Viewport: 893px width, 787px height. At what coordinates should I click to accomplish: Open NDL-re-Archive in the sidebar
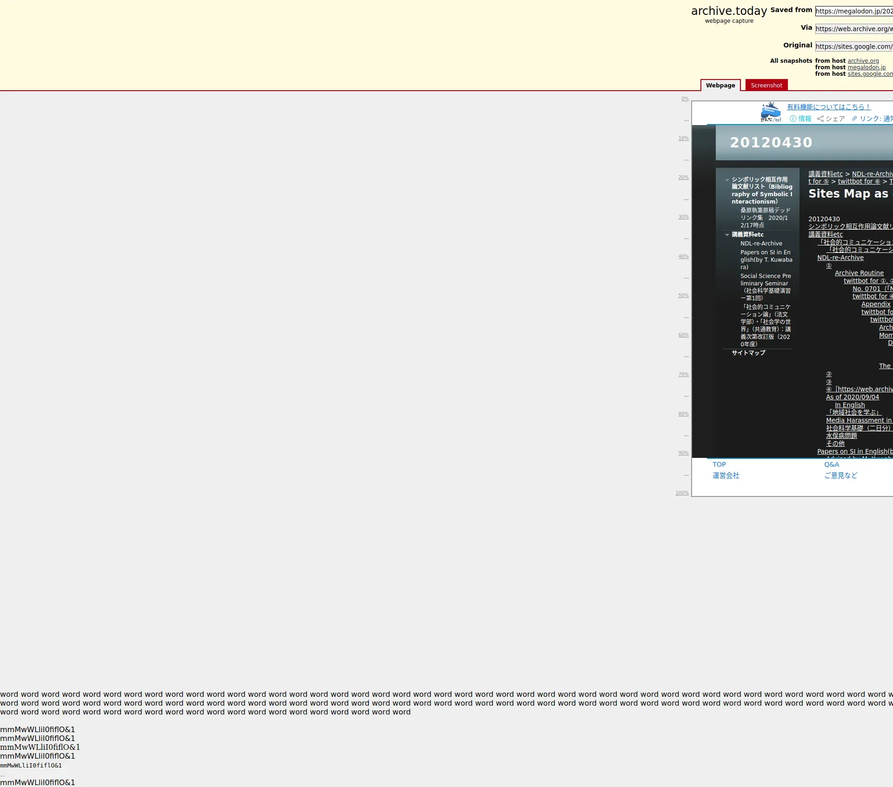pyautogui.click(x=761, y=244)
